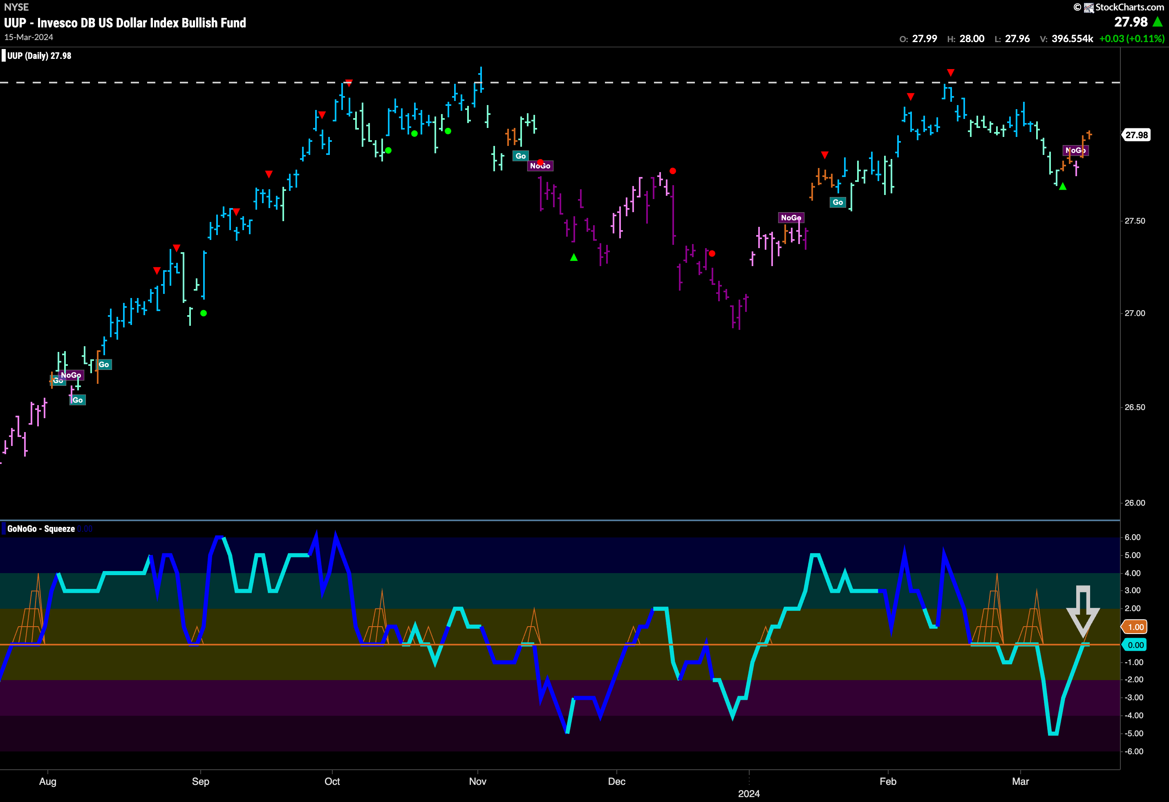
Task: Click the cyan 0.00 tag on the oscillator axis
Action: [x=1135, y=645]
